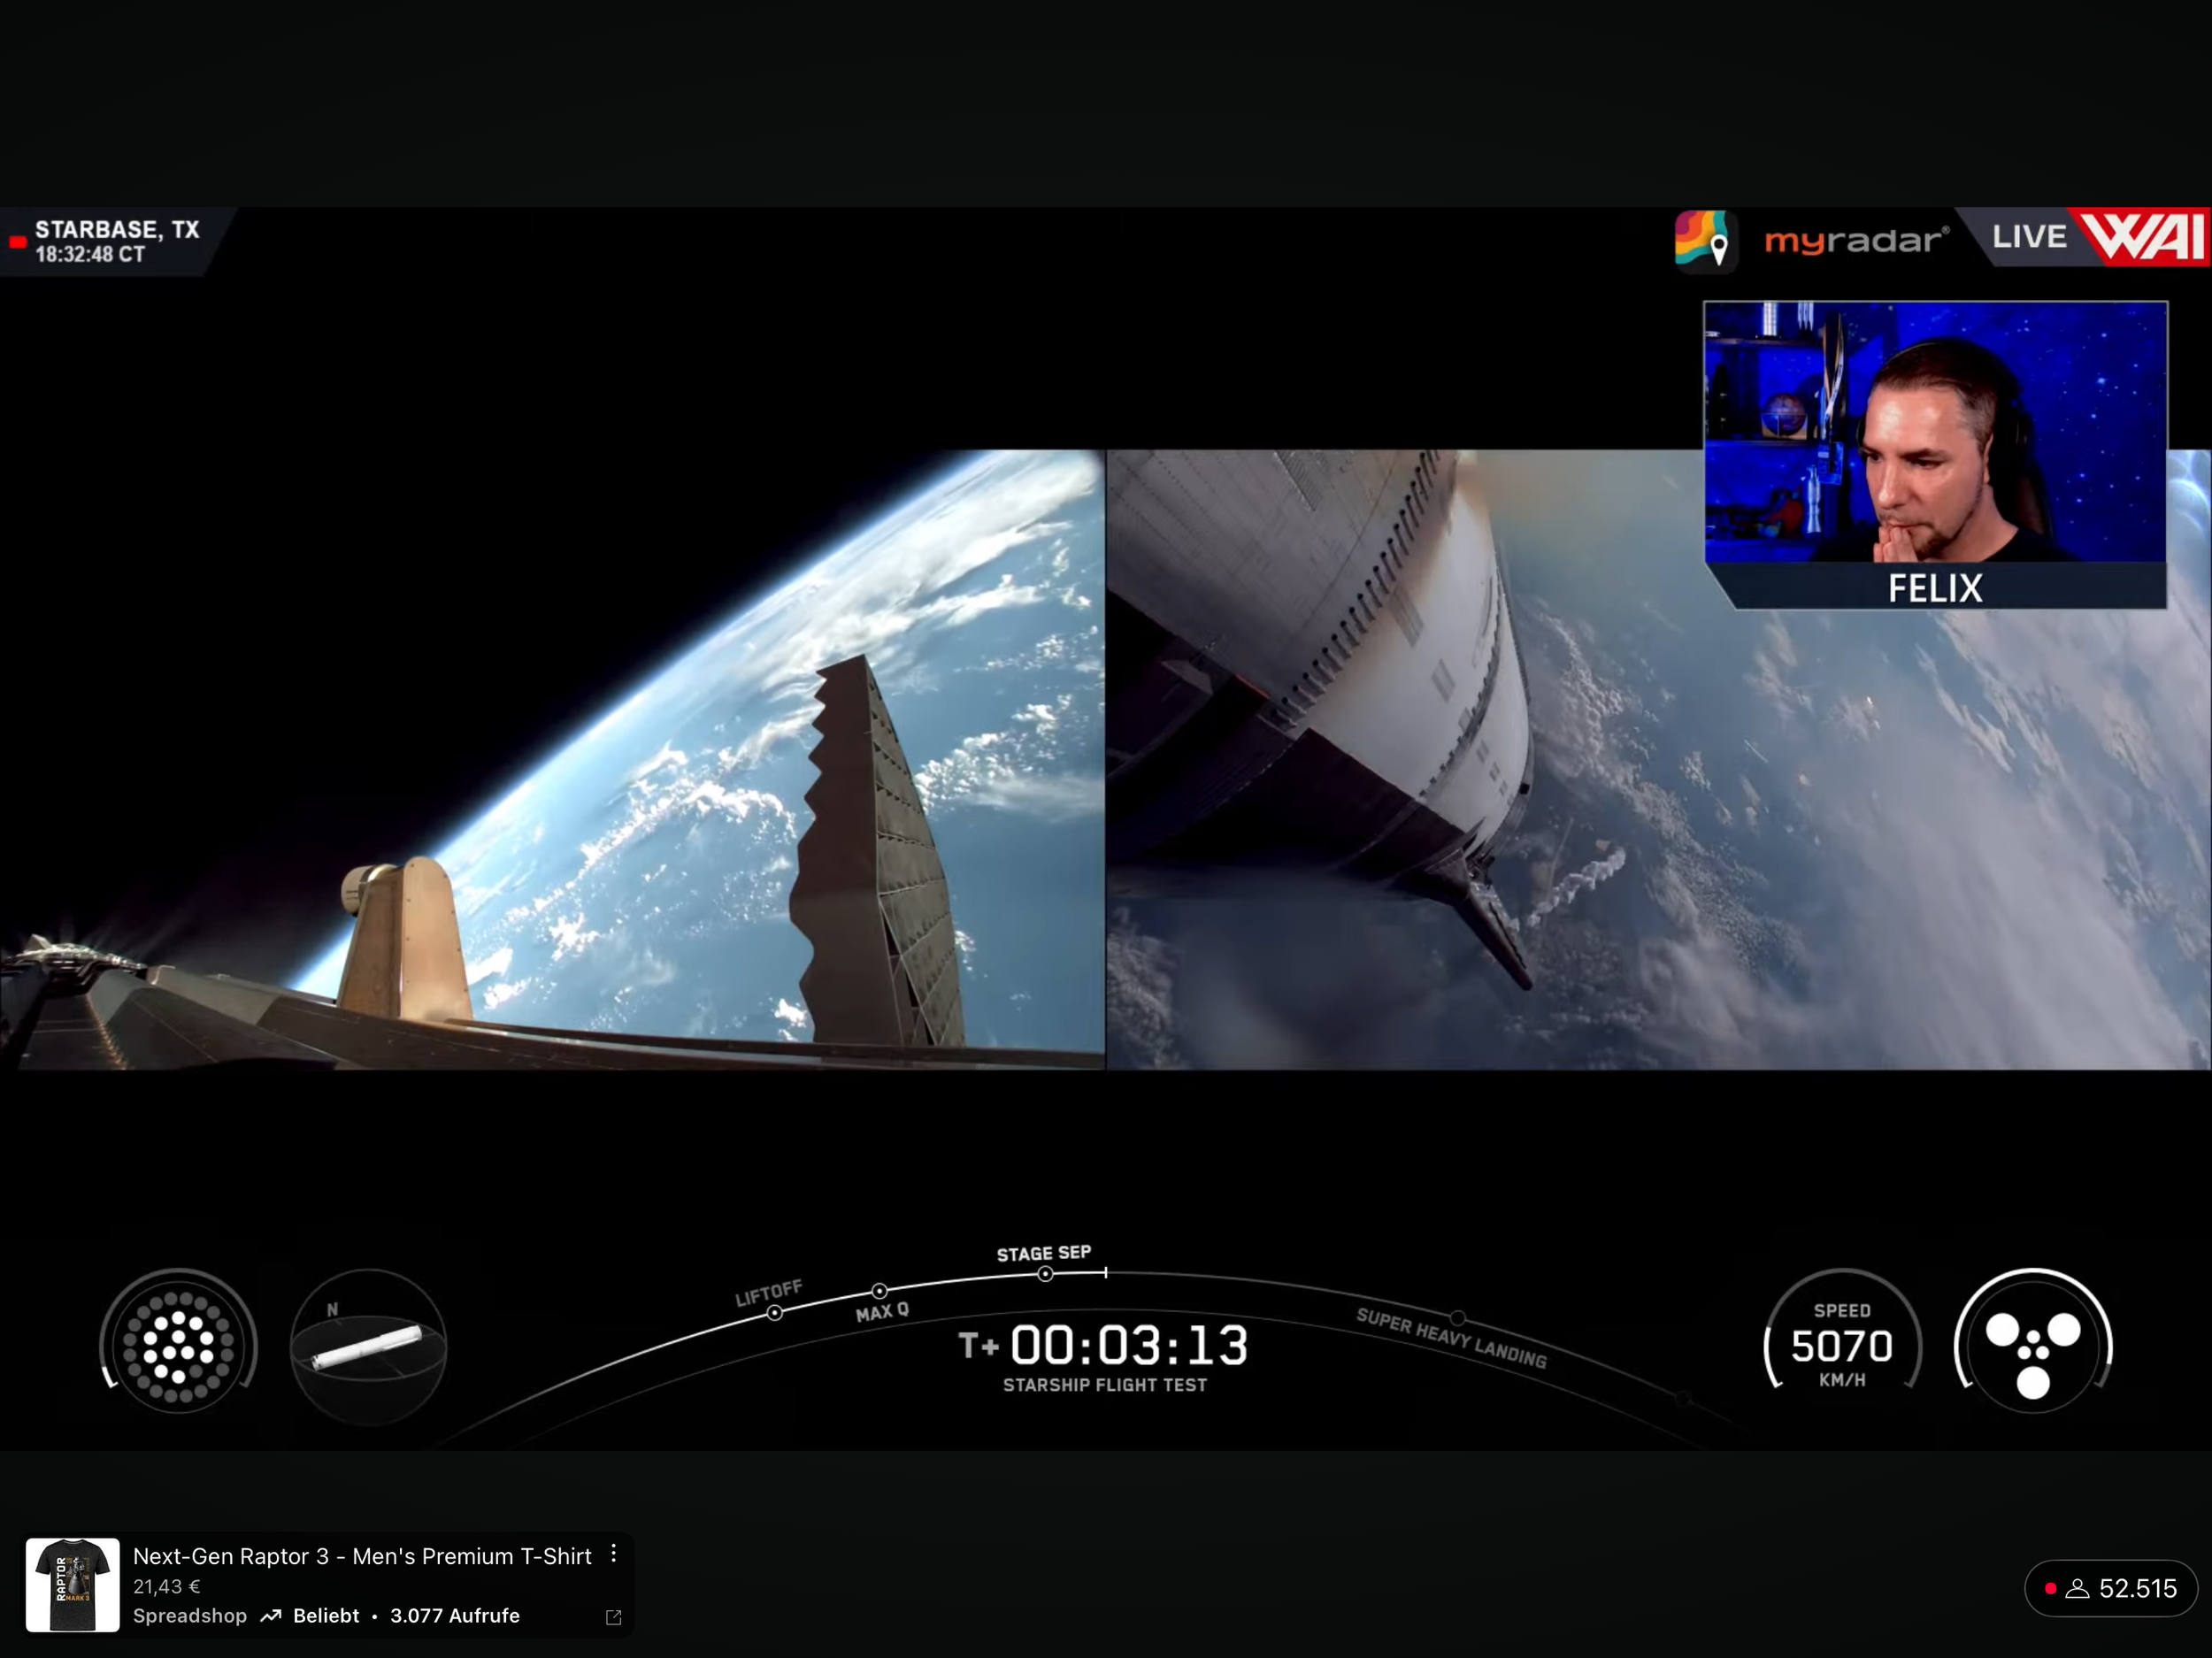2212x1658 pixels.
Task: Click the three-dot menu on T-shirt card
Action: click(x=614, y=1554)
